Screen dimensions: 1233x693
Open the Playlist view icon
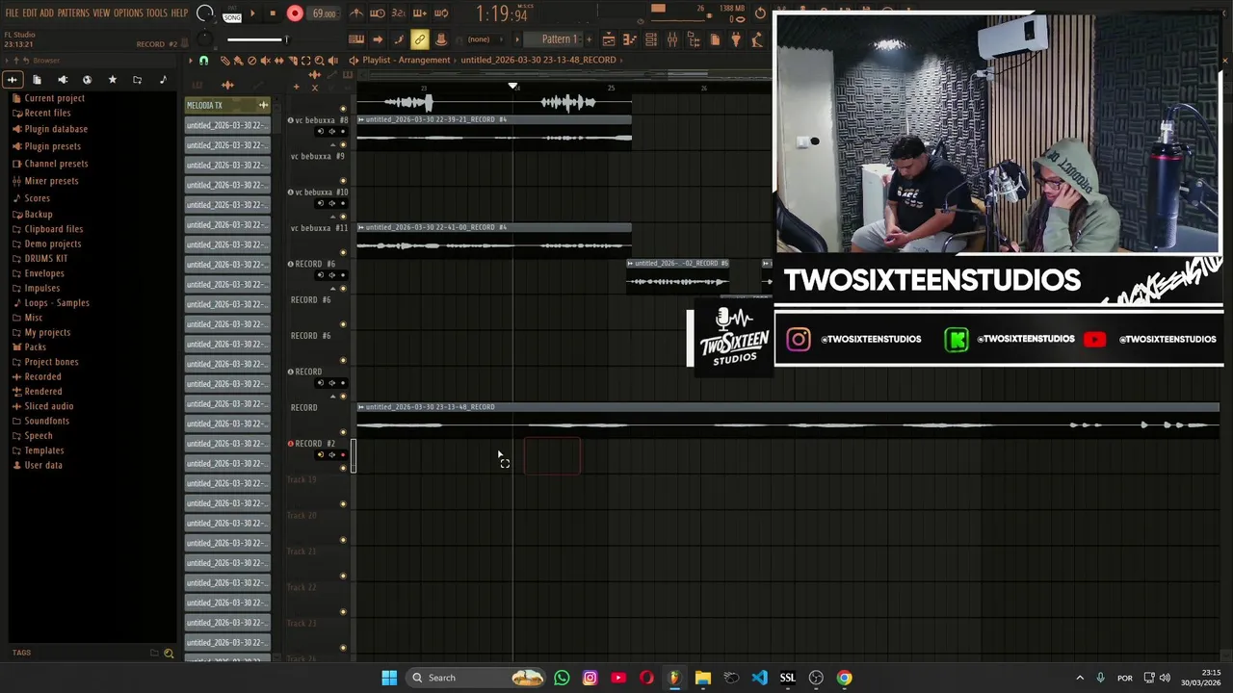coord(609,39)
